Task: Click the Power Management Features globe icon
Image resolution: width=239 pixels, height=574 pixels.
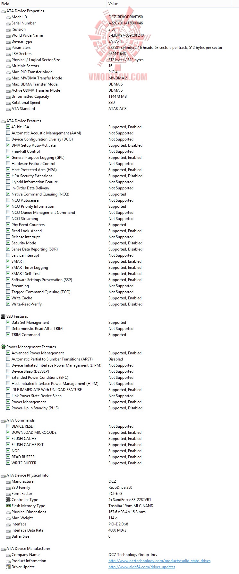Action: point(3,347)
